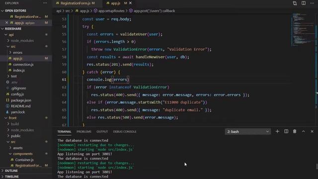Screen dimensions: 318x179
Task: Open the Output panel tab
Action: pyautogui.click(x=102, y=131)
